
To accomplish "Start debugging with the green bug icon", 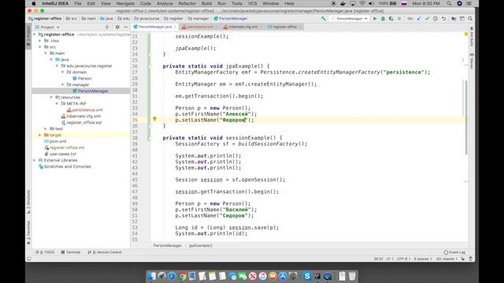I will (383, 19).
